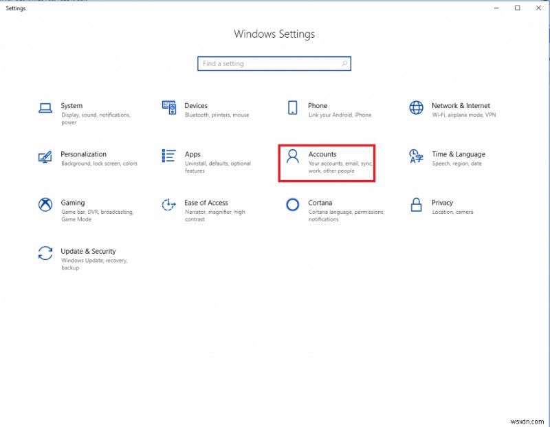The height and width of the screenshot is (427, 550).
Task: Click the search magnifier in the settings search box
Action: pyautogui.click(x=344, y=63)
